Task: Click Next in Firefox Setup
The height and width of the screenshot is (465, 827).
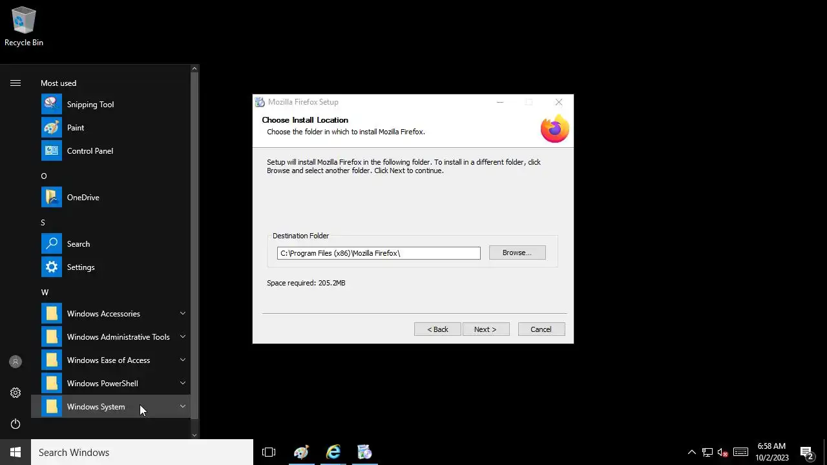Action: click(486, 329)
